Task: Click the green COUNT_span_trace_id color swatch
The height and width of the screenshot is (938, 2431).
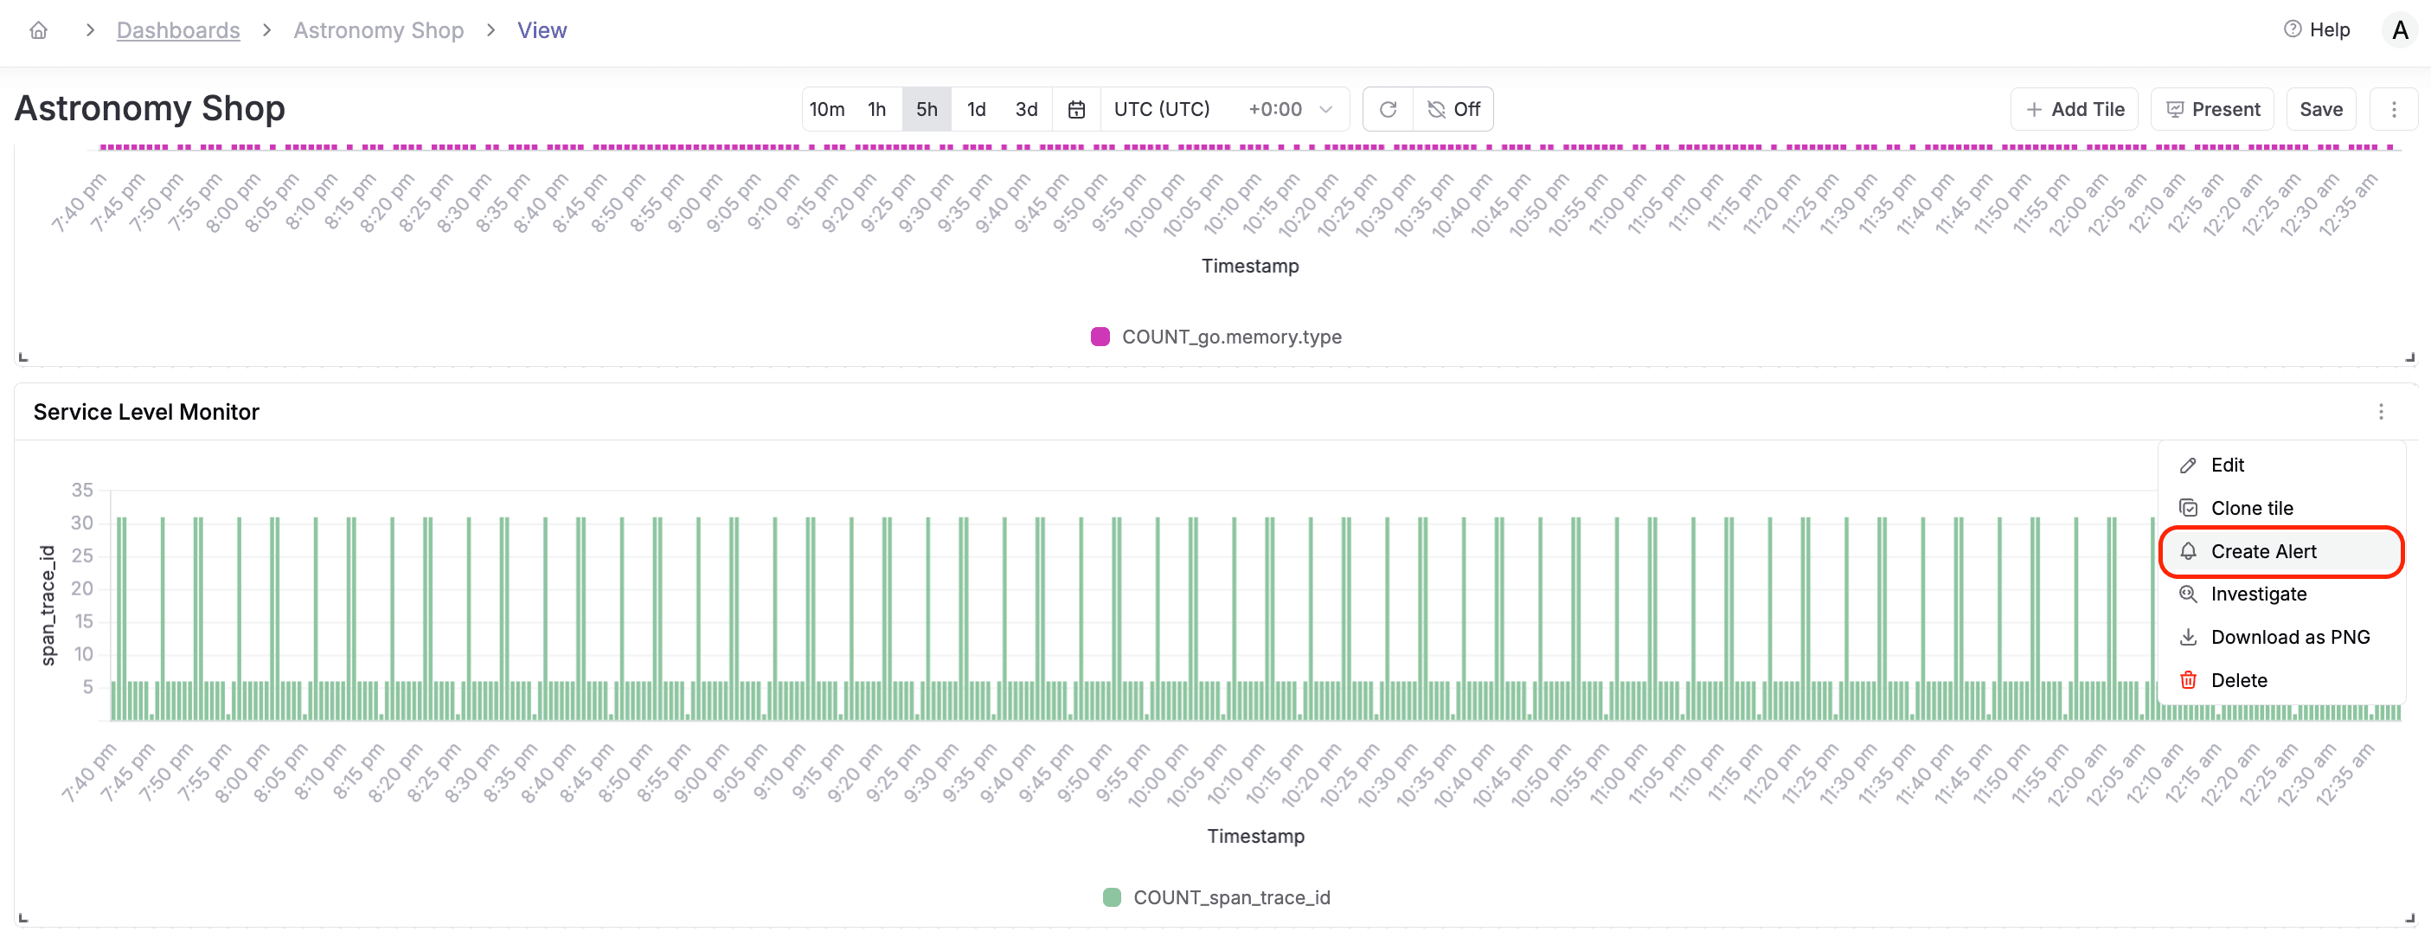Action: 1111,896
